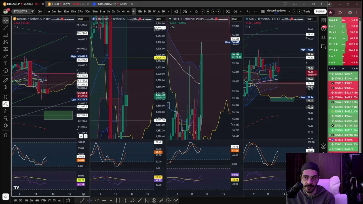Select the YTD date range
This screenshot has height=204, width=363.
click(x=43, y=200)
